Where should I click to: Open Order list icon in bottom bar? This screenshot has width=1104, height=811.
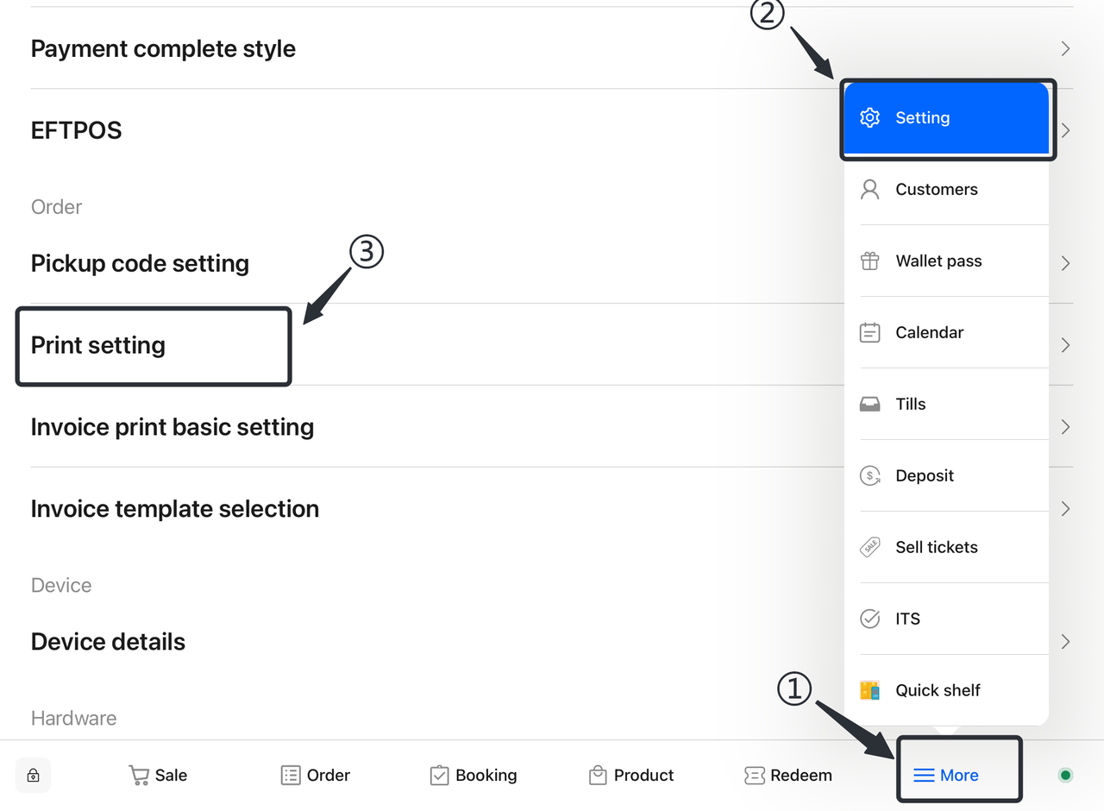point(291,775)
